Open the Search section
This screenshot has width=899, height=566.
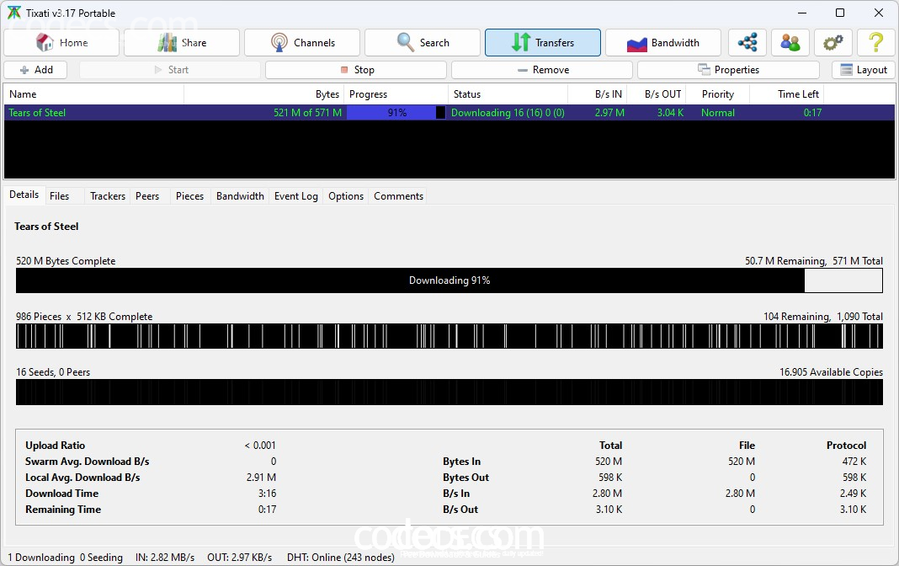[423, 42]
